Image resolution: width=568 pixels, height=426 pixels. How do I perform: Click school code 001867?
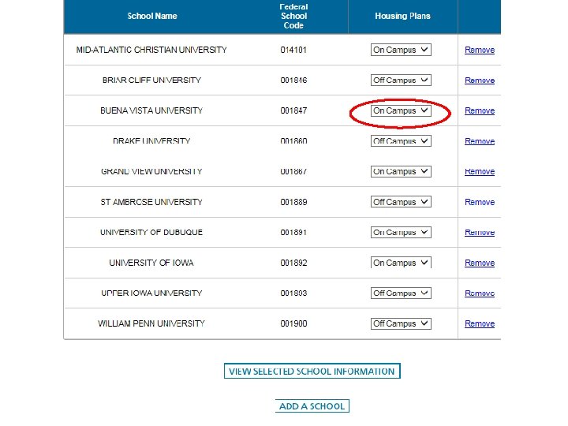[x=293, y=171]
